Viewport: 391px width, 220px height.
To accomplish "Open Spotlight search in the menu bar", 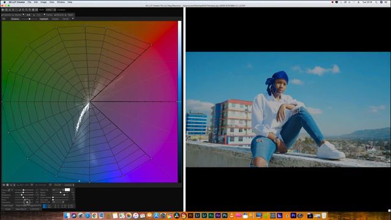I will click(376, 2).
